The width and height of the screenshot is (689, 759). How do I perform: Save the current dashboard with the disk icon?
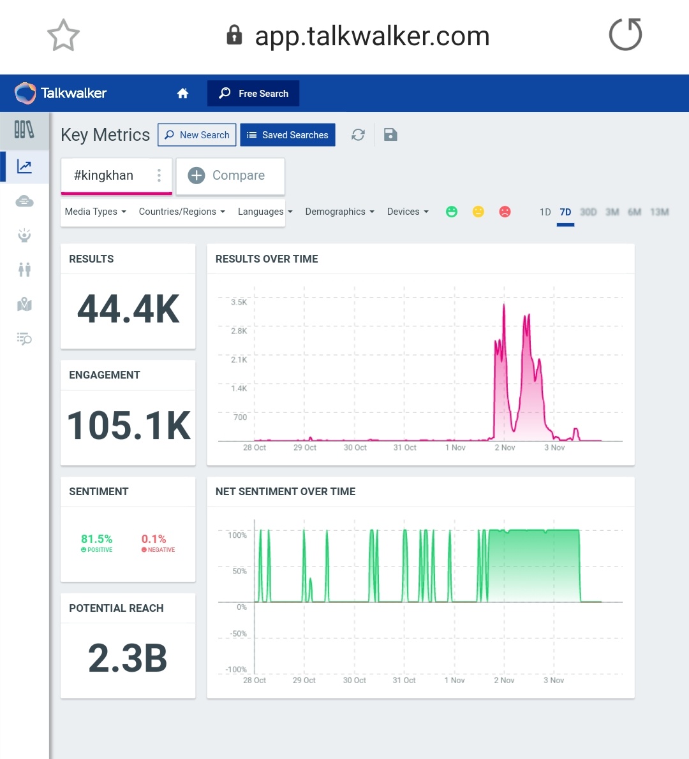(390, 134)
